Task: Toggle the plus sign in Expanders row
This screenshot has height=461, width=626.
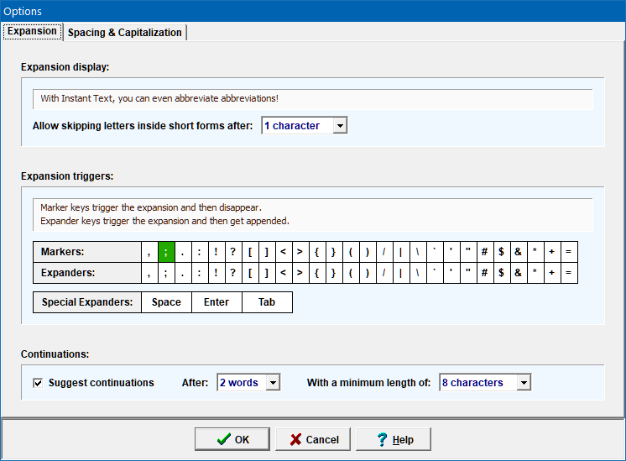Action: point(552,273)
